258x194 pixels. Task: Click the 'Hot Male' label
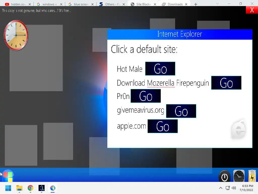click(x=130, y=69)
